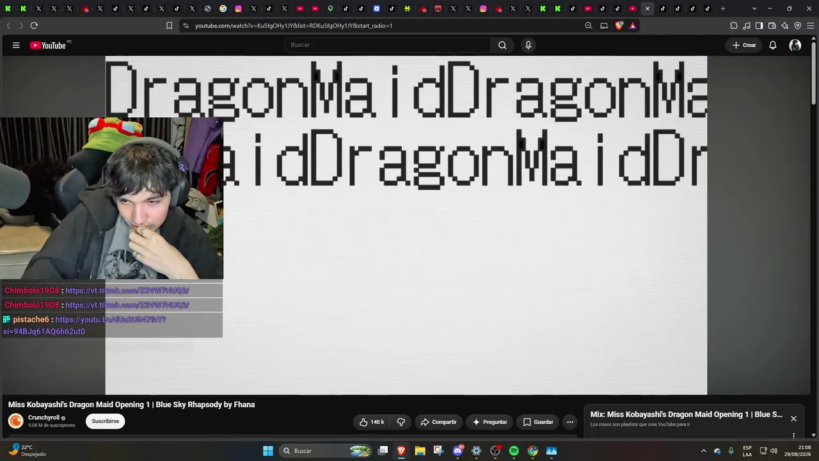The image size is (819, 461).
Task: Switch to the Google Maps tab
Action: point(331,8)
